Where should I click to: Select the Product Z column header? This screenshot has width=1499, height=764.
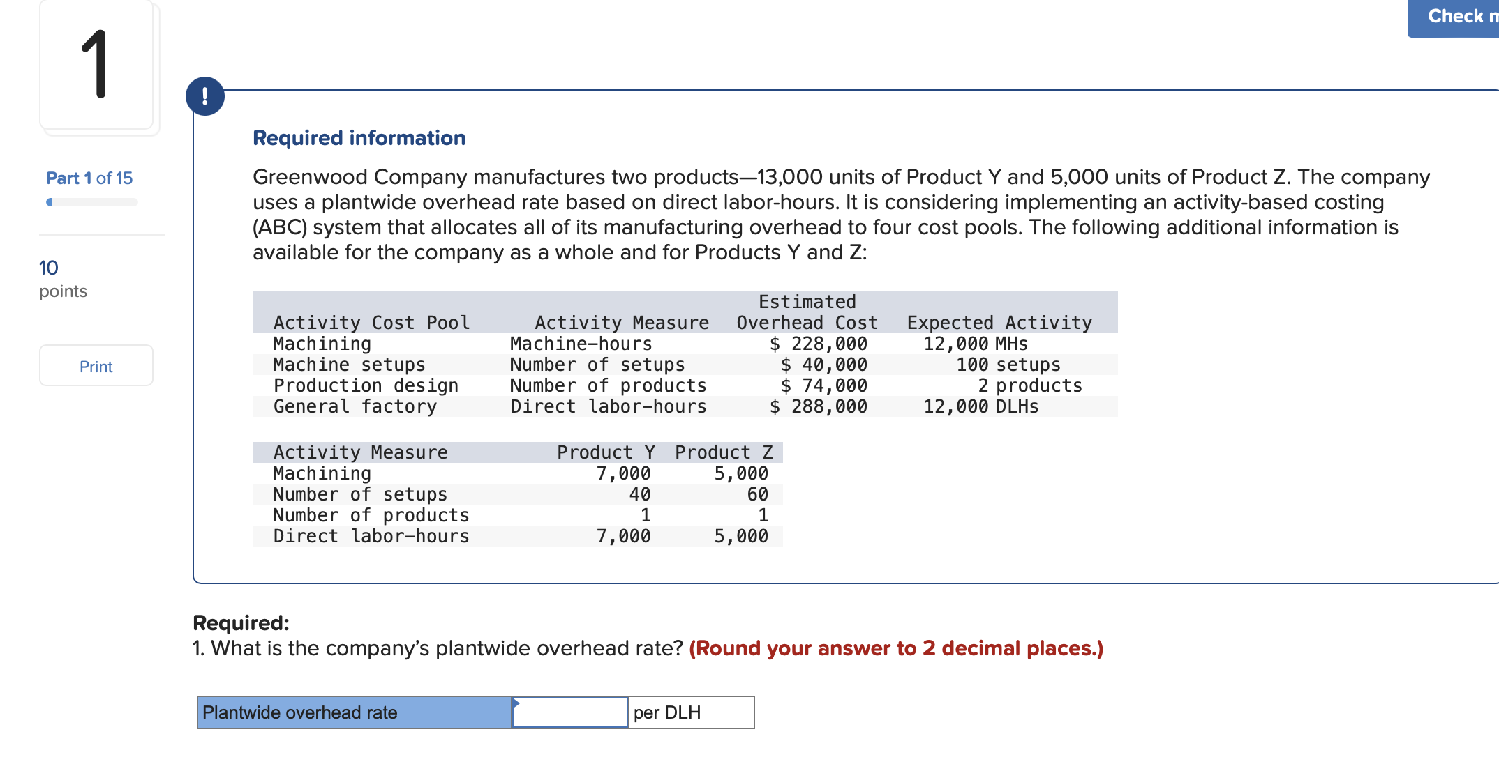[x=723, y=452]
